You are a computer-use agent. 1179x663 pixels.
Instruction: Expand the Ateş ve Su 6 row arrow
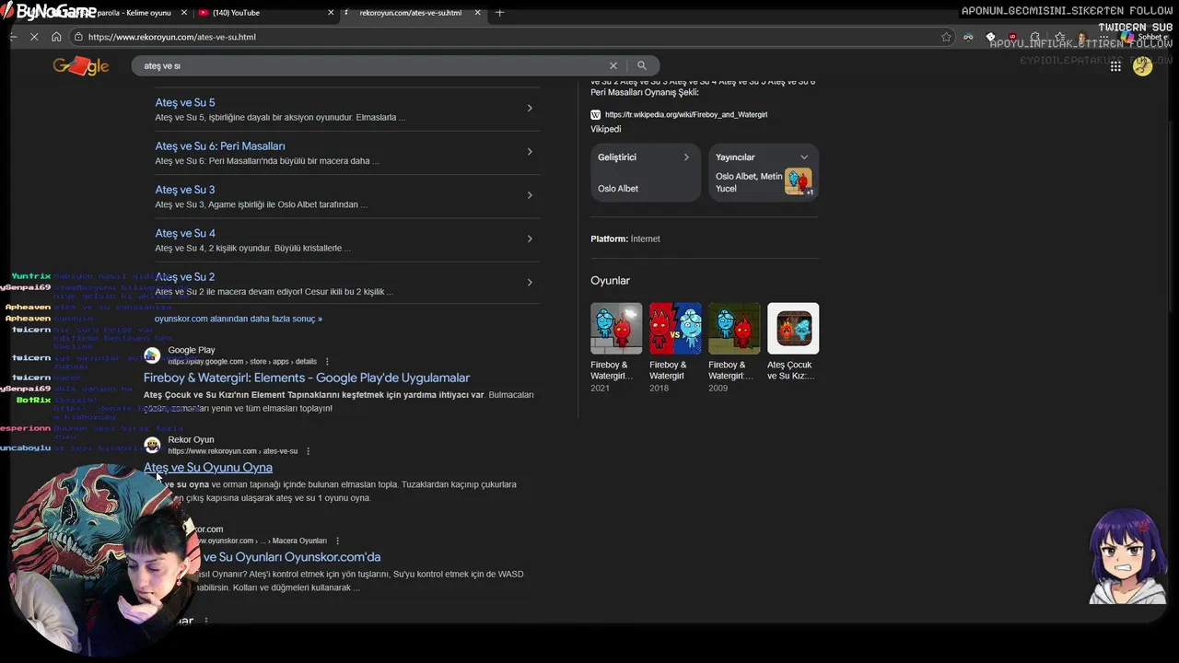530,152
